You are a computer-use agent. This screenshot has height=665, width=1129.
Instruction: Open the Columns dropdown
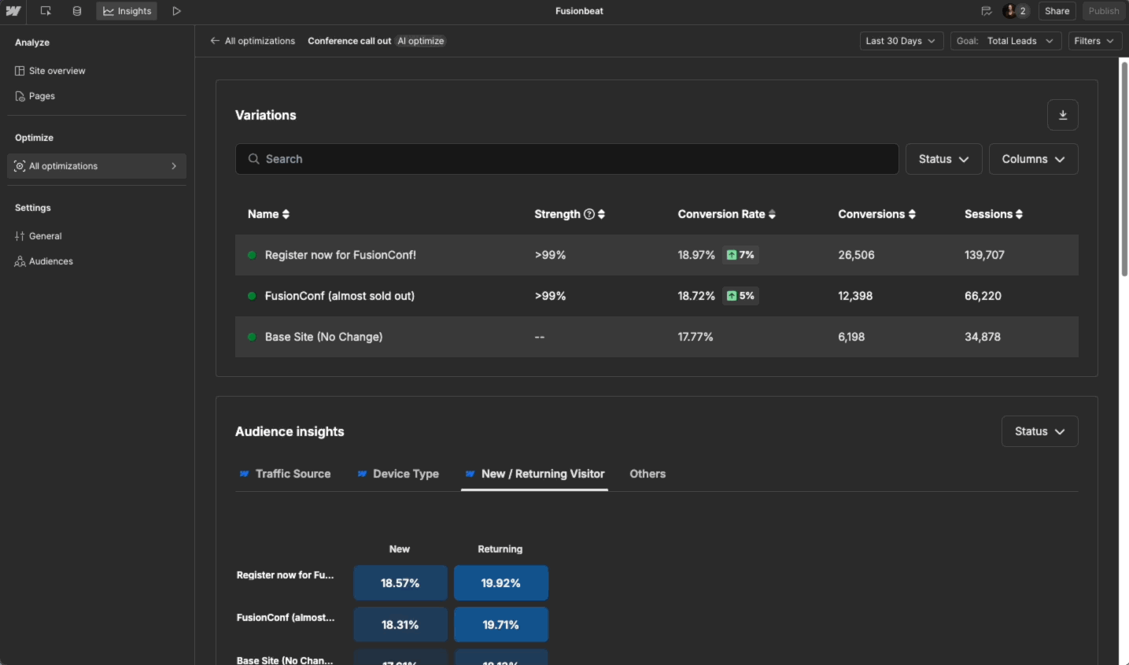pyautogui.click(x=1033, y=159)
